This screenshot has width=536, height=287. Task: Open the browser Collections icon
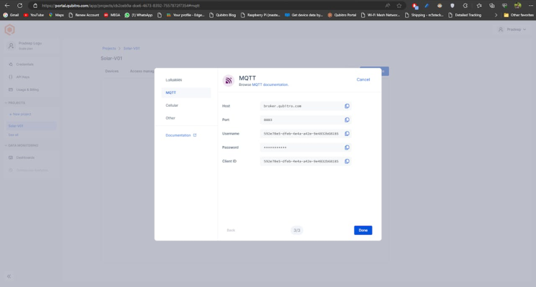pos(492,6)
